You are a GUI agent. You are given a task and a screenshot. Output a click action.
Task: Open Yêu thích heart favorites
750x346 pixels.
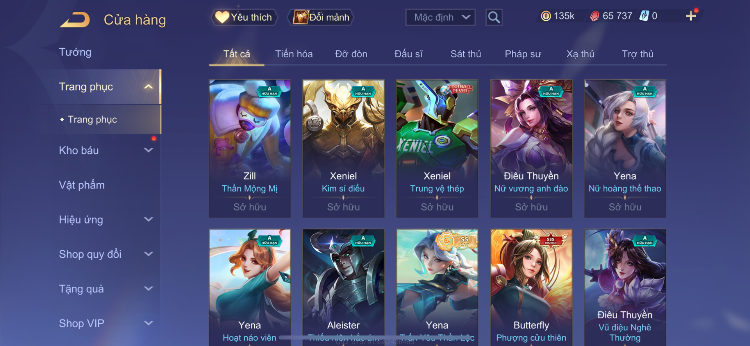244,17
